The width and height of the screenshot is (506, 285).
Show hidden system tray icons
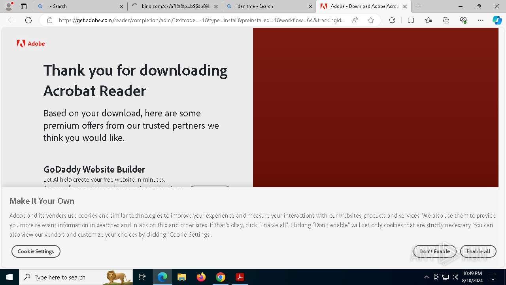(x=426, y=277)
